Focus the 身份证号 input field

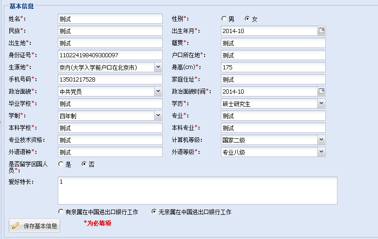coord(110,55)
